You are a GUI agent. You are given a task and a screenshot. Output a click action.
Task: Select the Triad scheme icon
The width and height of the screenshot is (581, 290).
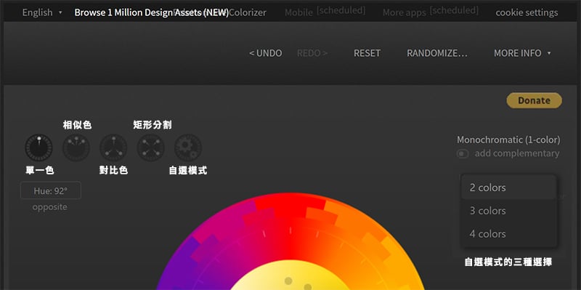114,148
